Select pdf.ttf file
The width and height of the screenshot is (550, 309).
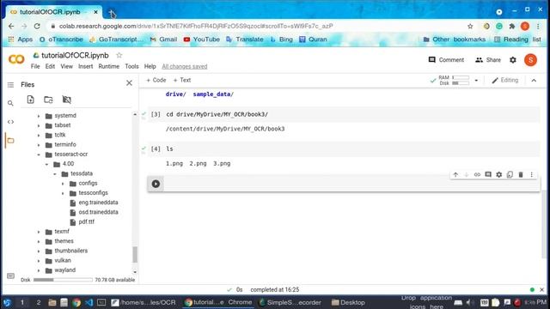click(86, 221)
